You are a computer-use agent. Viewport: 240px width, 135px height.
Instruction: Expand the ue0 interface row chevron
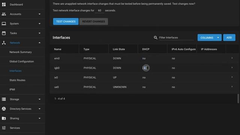pos(232,87)
